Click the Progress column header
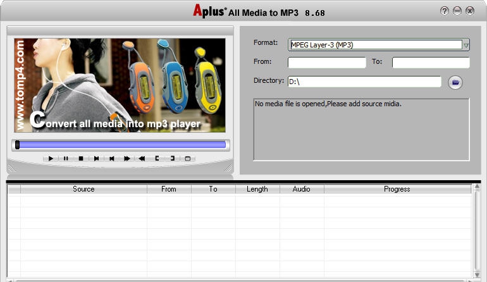The width and height of the screenshot is (487, 282). coord(397,189)
